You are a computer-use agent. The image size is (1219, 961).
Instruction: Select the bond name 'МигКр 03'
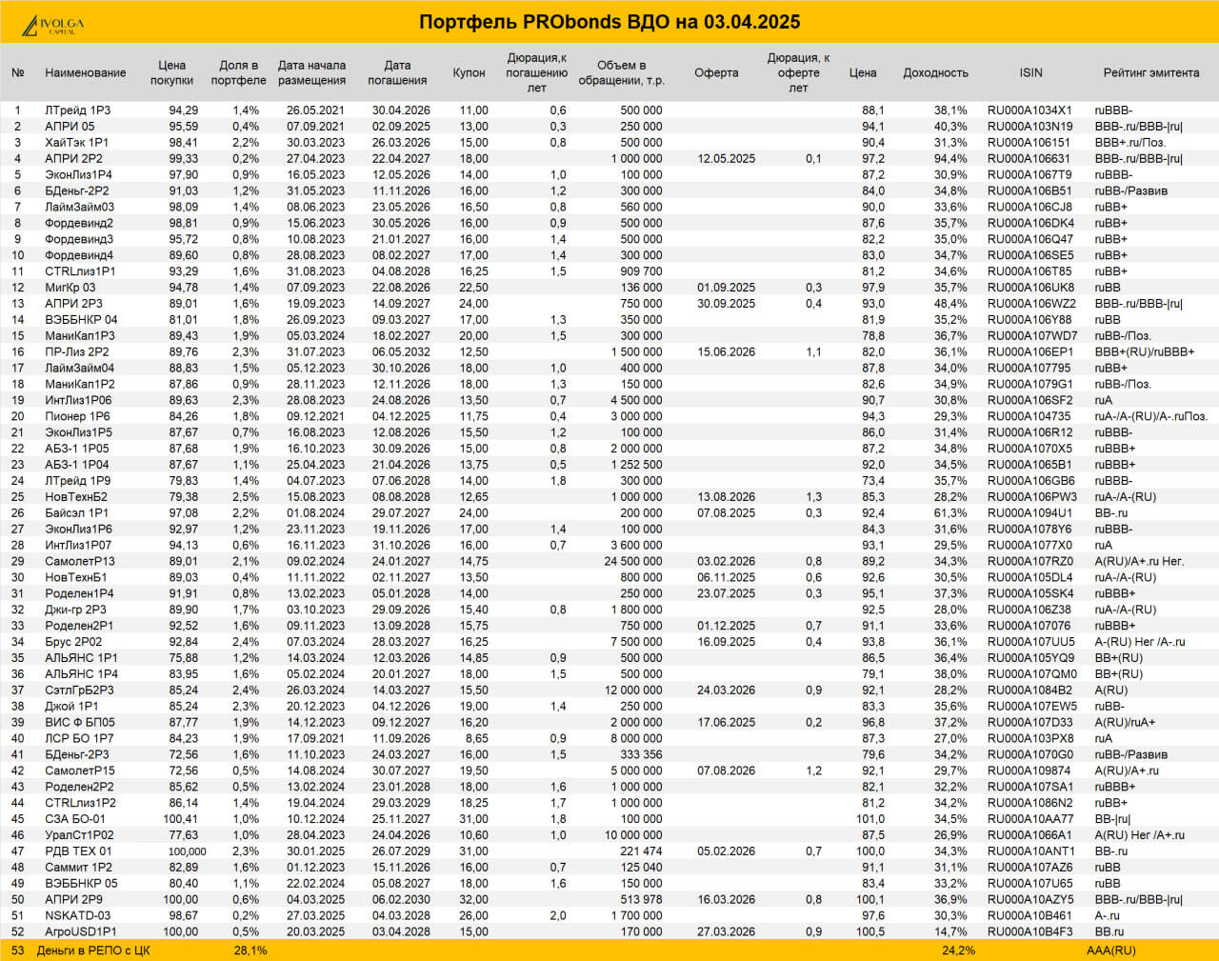[70, 288]
